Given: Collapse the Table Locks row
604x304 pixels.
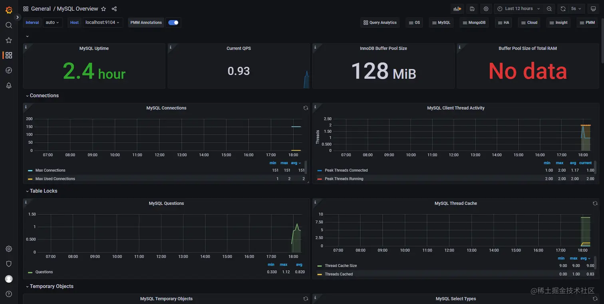Looking at the screenshot, I should pos(42,191).
